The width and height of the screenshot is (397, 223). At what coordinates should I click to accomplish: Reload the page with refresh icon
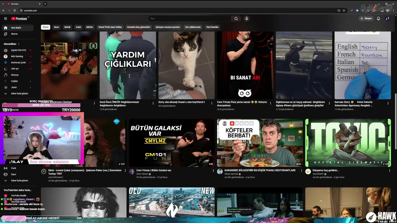[14, 11]
